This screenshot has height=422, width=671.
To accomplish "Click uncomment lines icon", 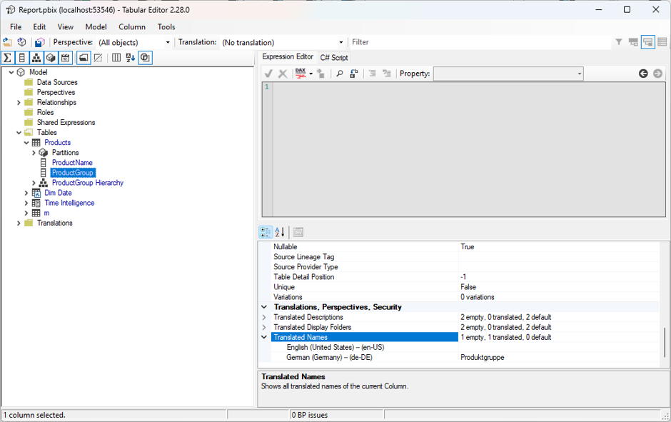I will 386,74.
